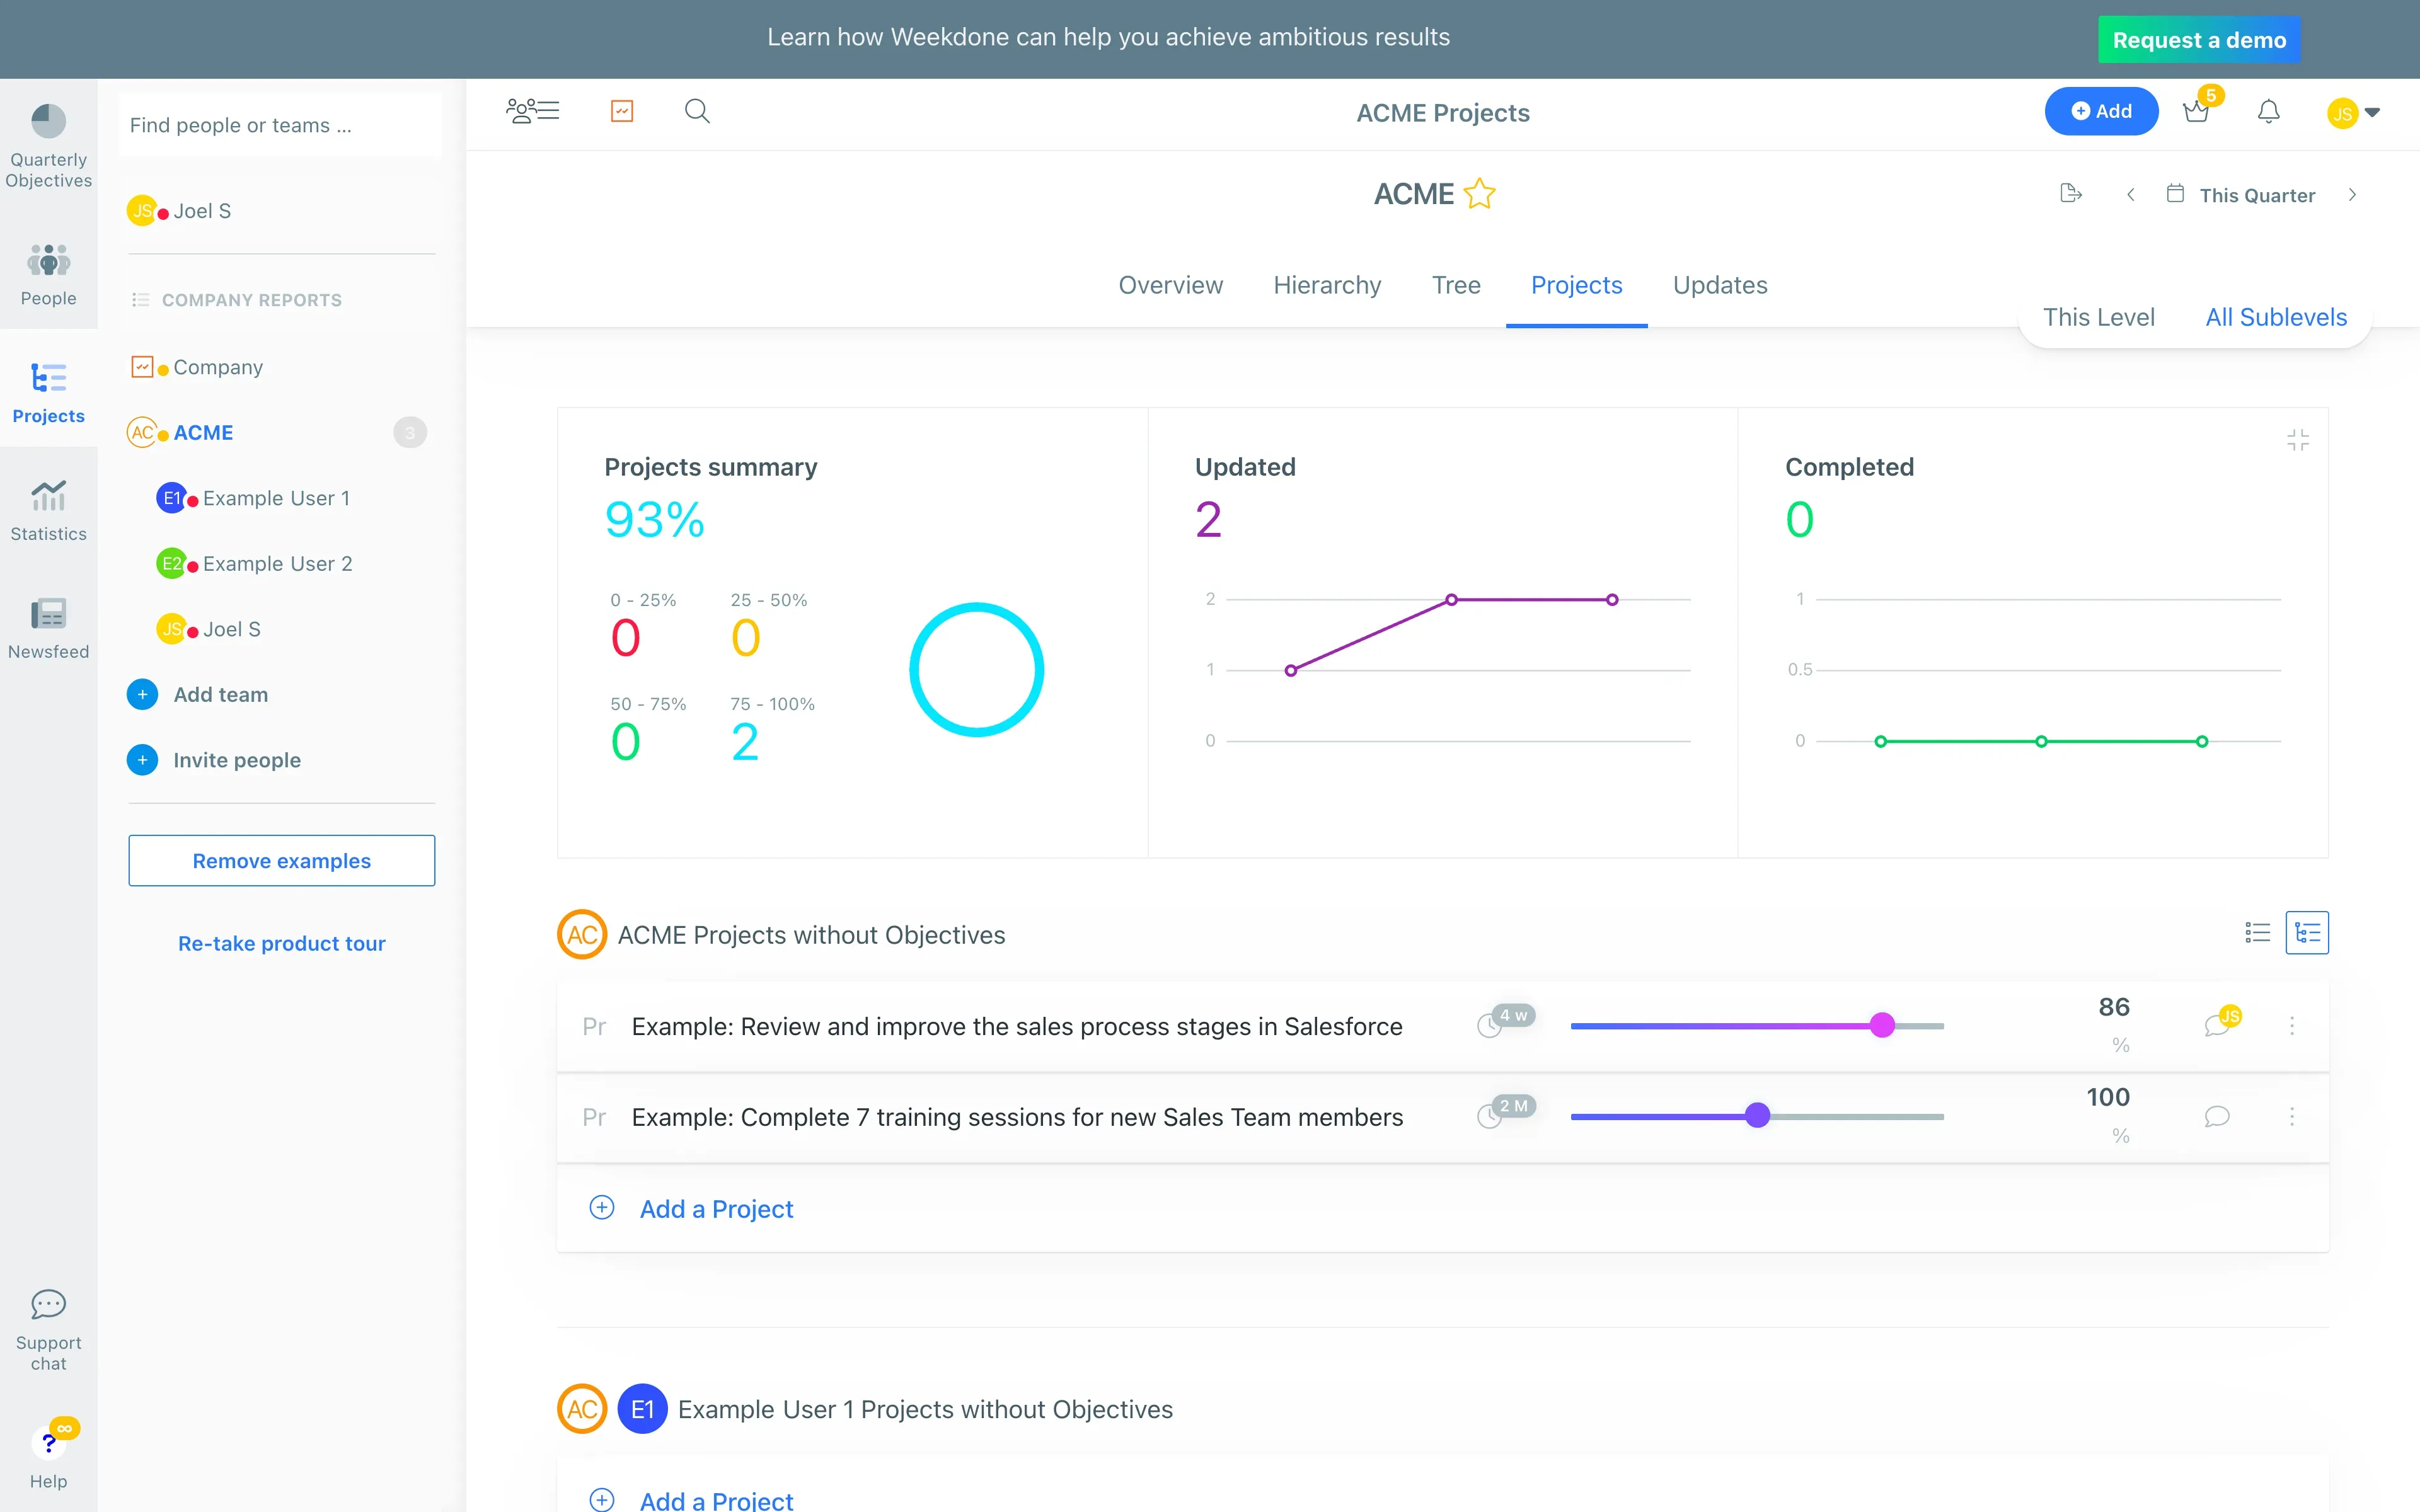Open comments for the Salesforce project
This screenshot has height=1512, width=2420.
click(x=2218, y=1026)
